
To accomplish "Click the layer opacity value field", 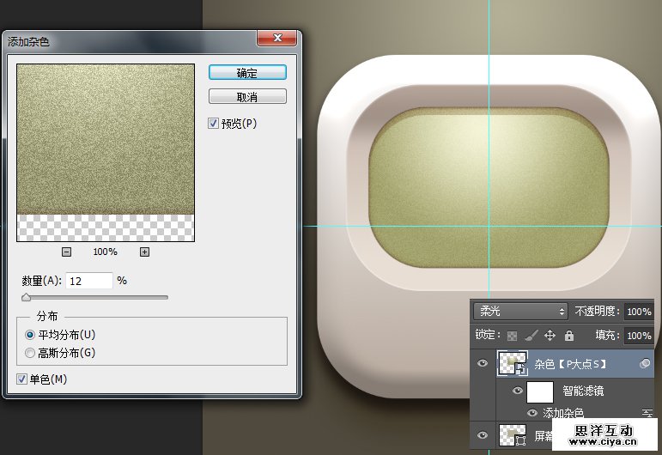I will [637, 312].
